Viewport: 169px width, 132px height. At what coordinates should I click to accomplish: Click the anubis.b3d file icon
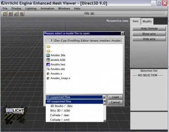(x=48, y=60)
